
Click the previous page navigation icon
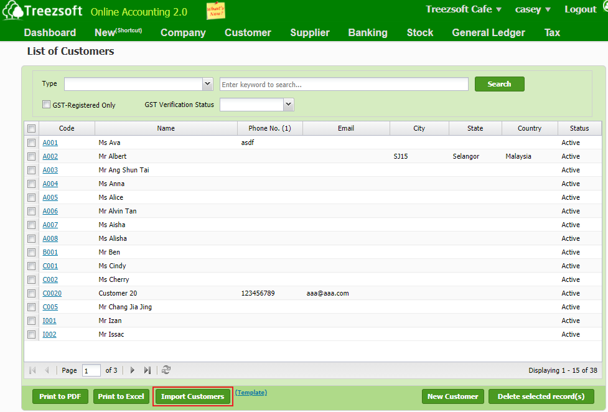pos(47,370)
